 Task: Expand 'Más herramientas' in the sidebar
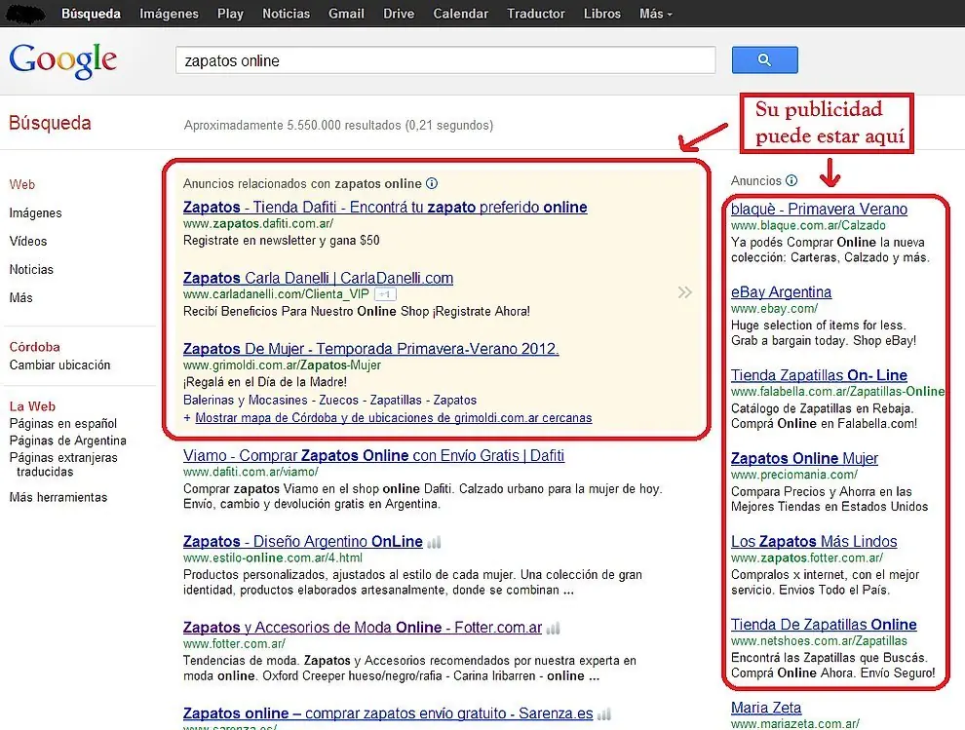pos(58,497)
